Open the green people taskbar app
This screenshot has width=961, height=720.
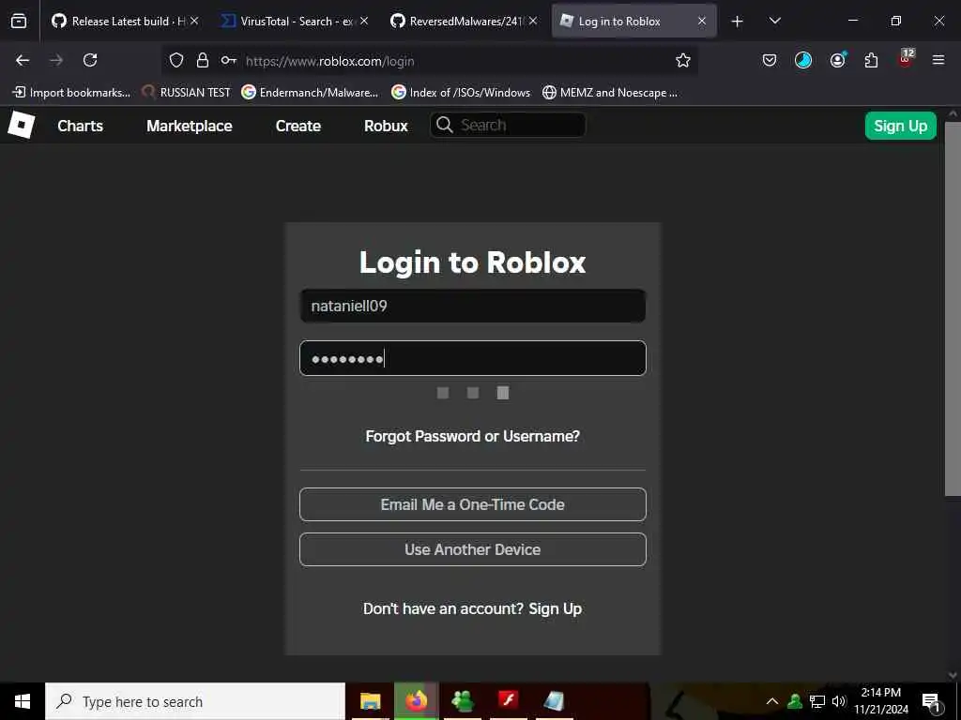coord(462,701)
